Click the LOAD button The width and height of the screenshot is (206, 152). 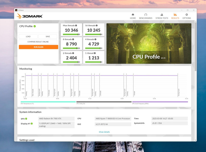coord(28,37)
